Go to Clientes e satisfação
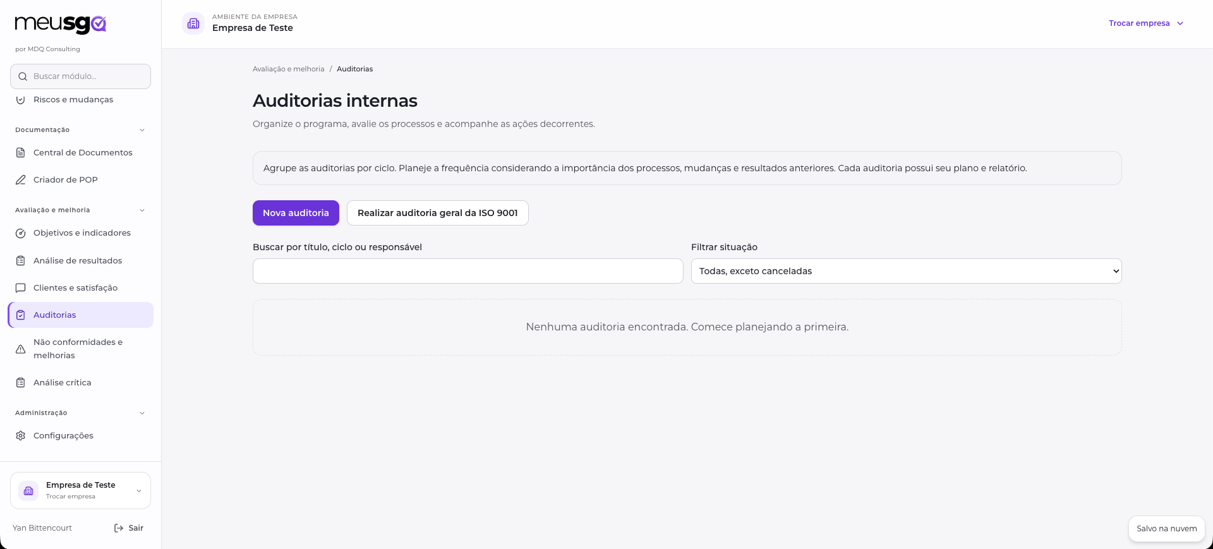Viewport: 1213px width, 549px height. [80, 288]
